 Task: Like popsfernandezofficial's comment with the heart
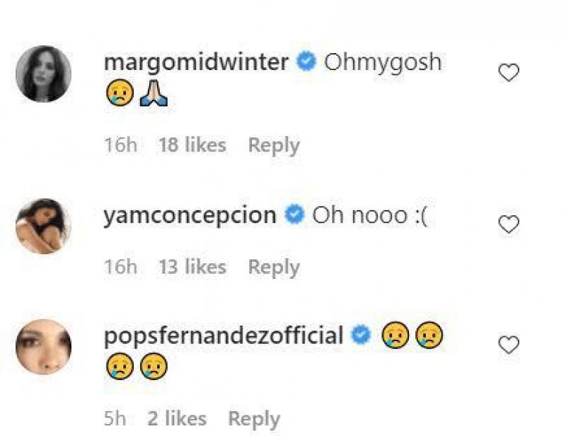(509, 345)
